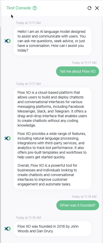The height and width of the screenshot is (243, 103).
Task: Click the bot avatar beside the Hello message
Action: point(8,41)
